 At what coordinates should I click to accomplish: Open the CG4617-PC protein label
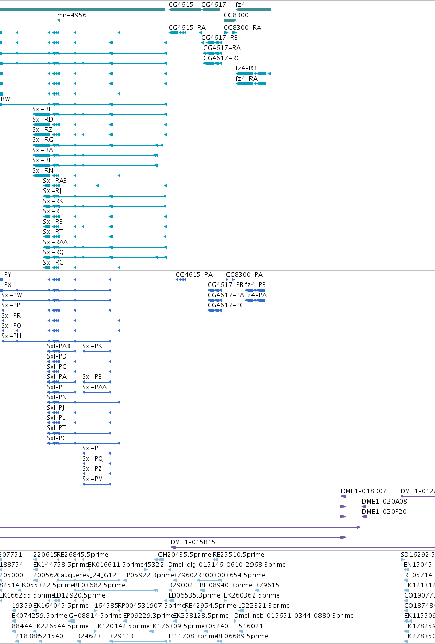click(225, 305)
